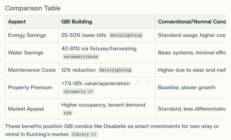This screenshot has width=231, height=140.
Task: Click the GBI Building column header
Action: pos(77,22)
